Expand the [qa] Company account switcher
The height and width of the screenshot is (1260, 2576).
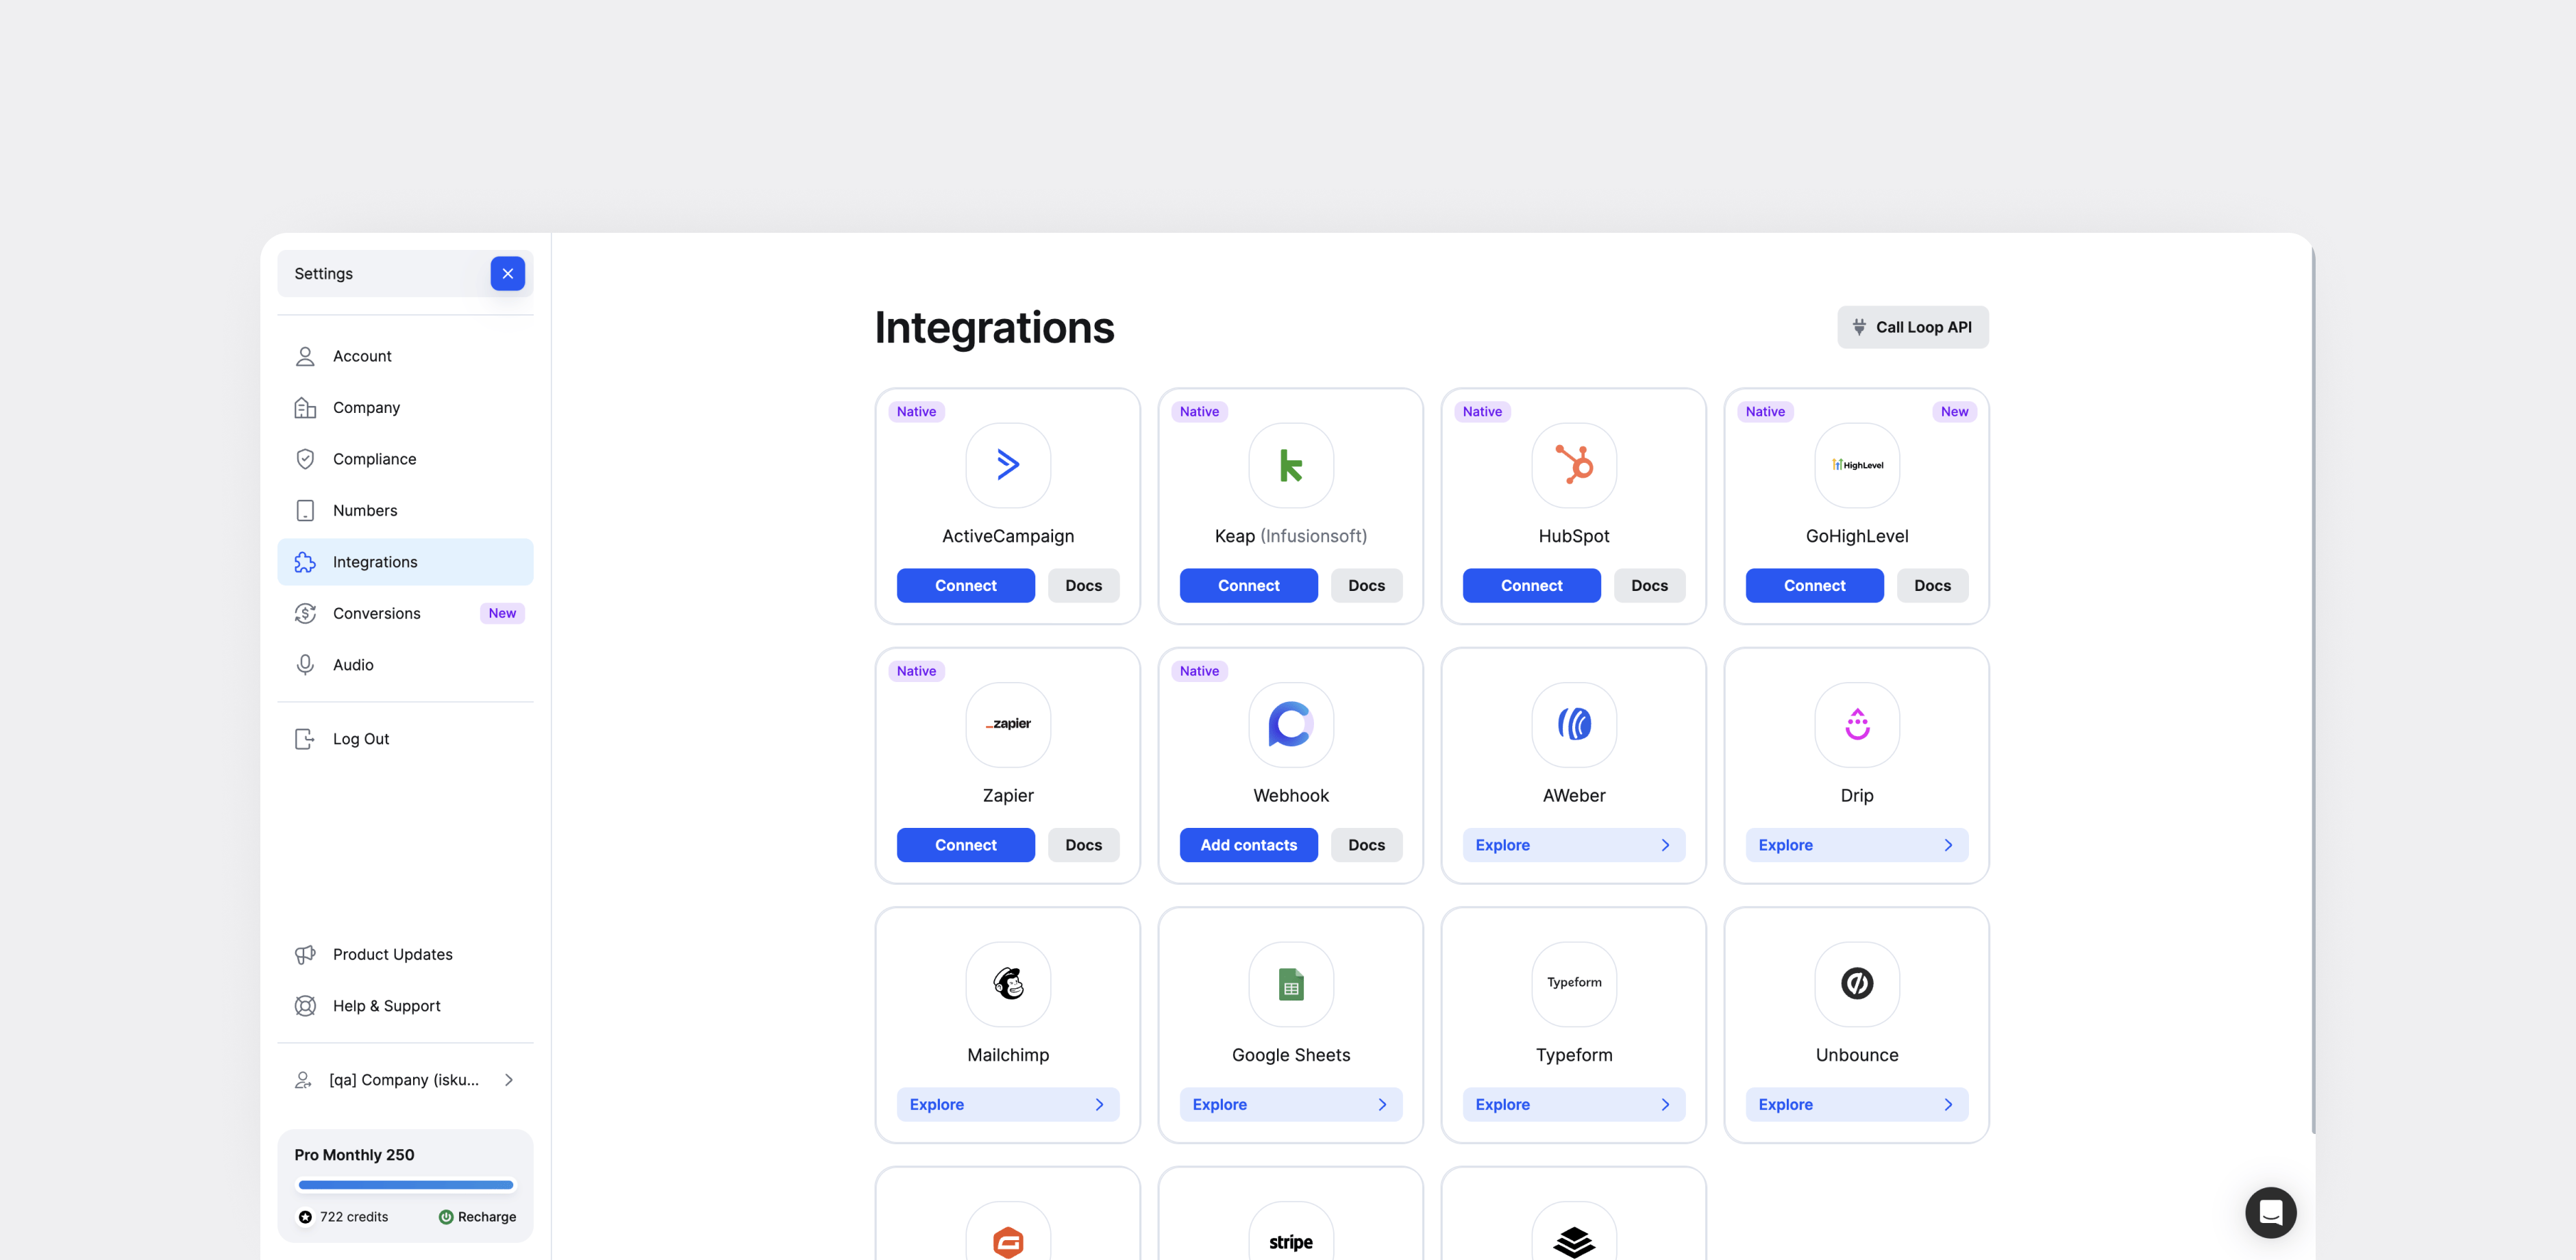pyautogui.click(x=405, y=1080)
